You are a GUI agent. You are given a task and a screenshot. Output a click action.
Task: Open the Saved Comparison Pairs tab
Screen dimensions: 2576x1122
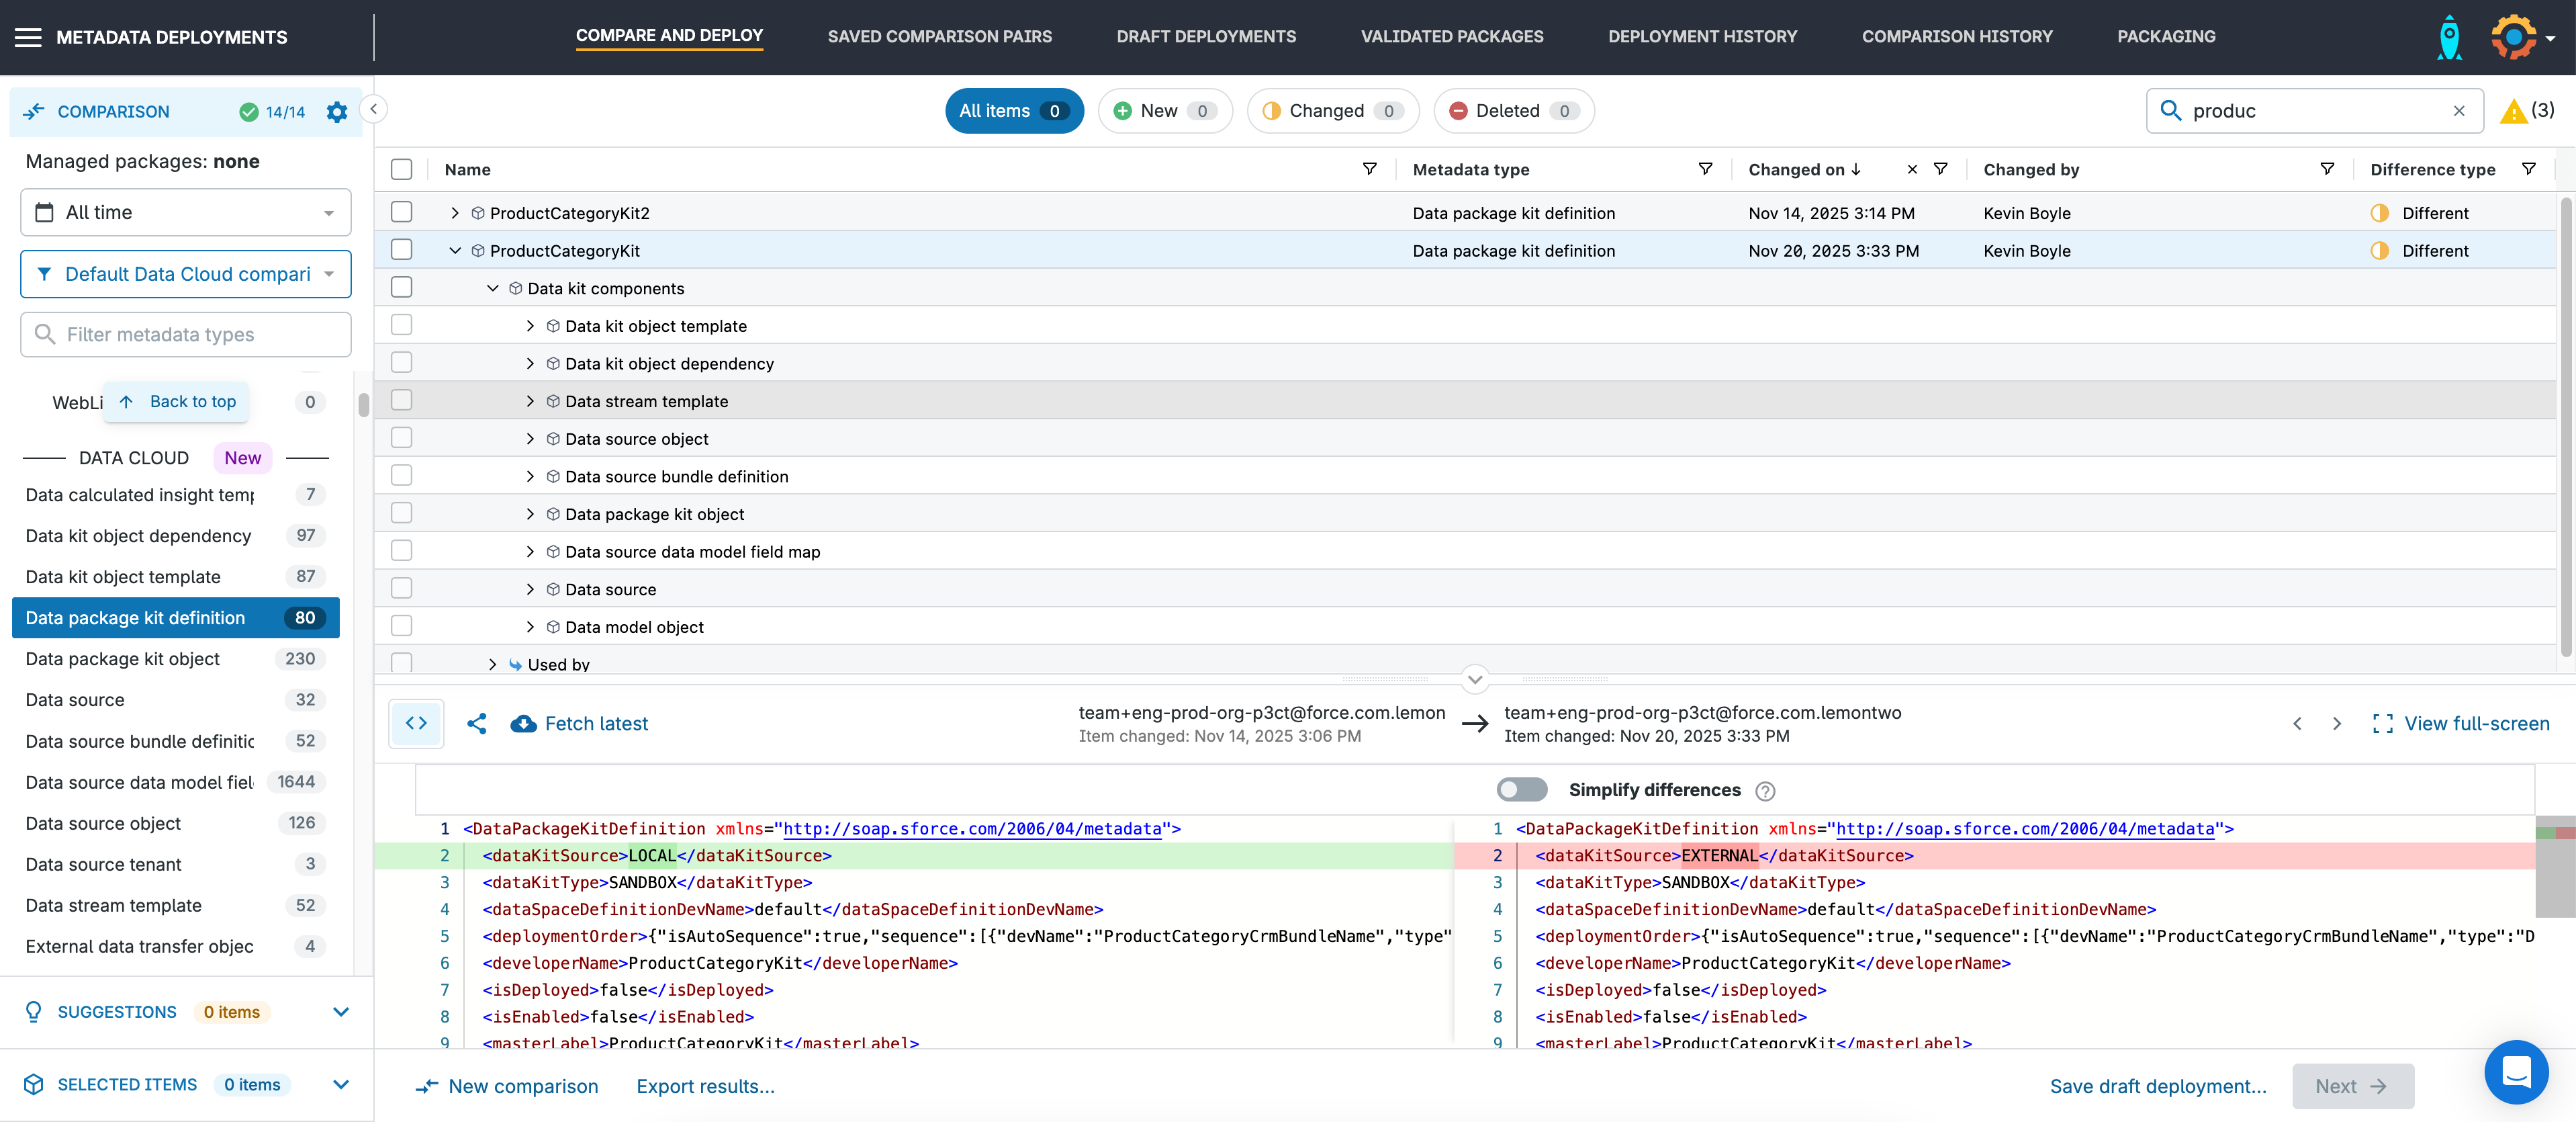pyautogui.click(x=939, y=37)
